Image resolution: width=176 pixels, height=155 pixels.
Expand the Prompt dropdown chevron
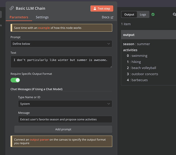(x=109, y=44)
